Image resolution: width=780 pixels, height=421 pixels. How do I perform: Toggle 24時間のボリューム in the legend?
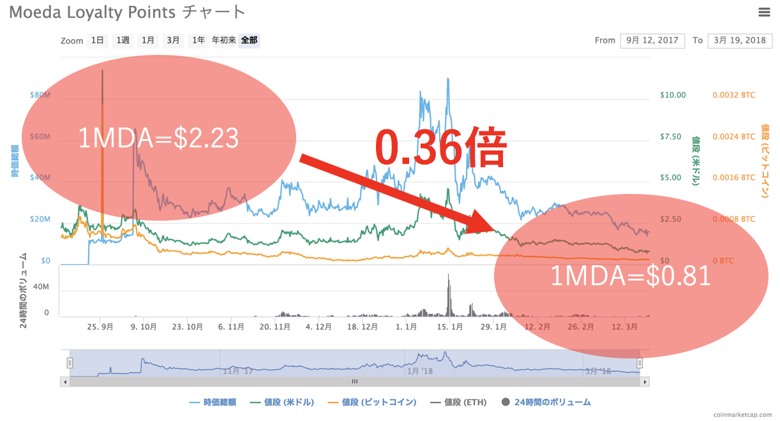coord(546,402)
